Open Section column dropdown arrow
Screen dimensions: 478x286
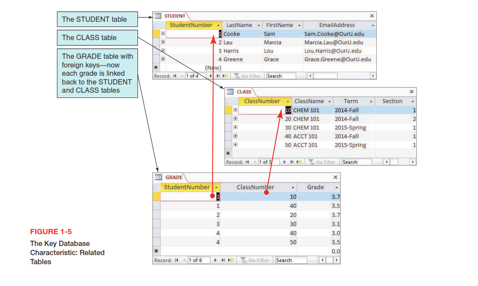point(413,101)
